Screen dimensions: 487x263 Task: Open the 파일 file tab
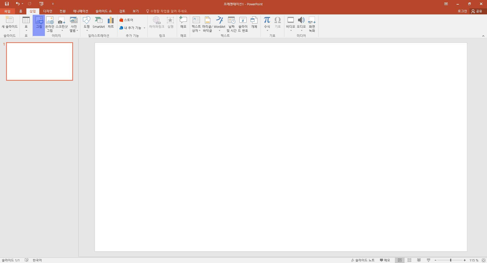click(7, 11)
